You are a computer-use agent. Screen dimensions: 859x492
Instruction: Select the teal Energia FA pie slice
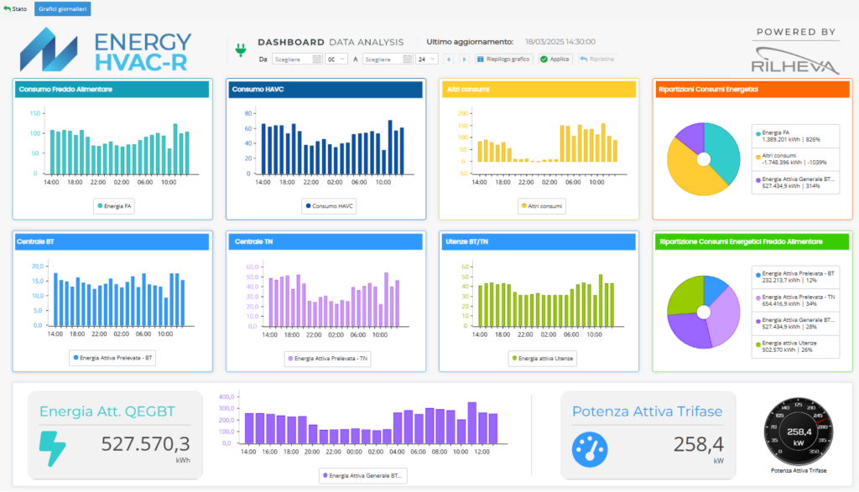[719, 142]
